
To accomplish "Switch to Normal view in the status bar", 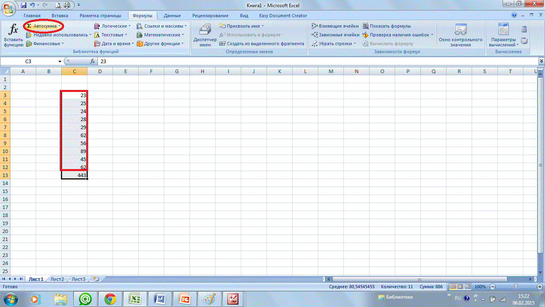I will pos(453,287).
